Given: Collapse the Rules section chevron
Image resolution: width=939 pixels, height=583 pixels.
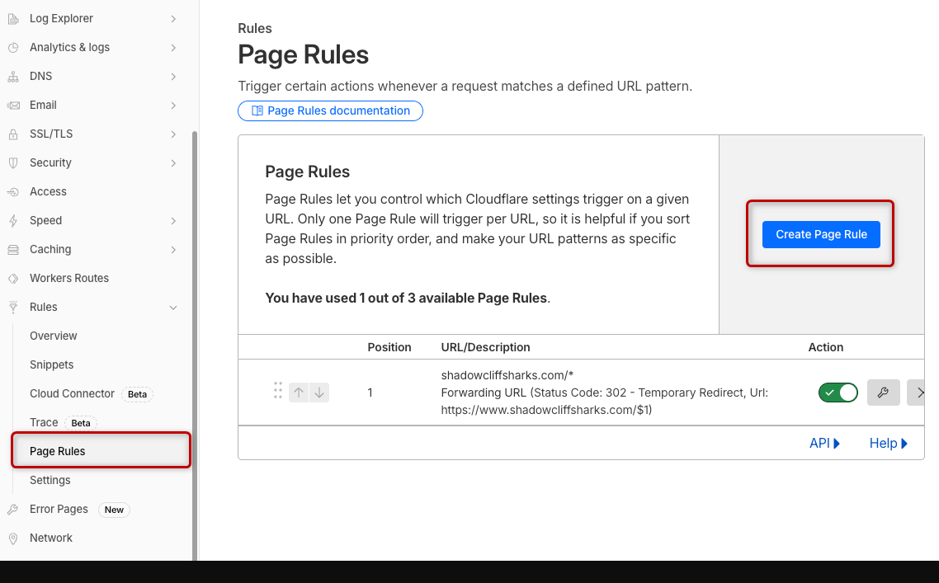Looking at the screenshot, I should click(173, 307).
